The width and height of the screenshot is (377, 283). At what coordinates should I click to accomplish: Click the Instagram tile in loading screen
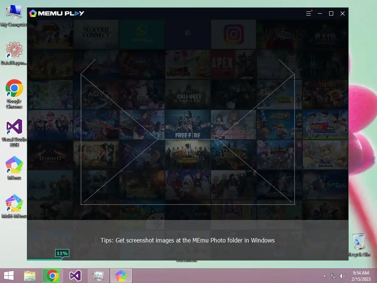[234, 34]
